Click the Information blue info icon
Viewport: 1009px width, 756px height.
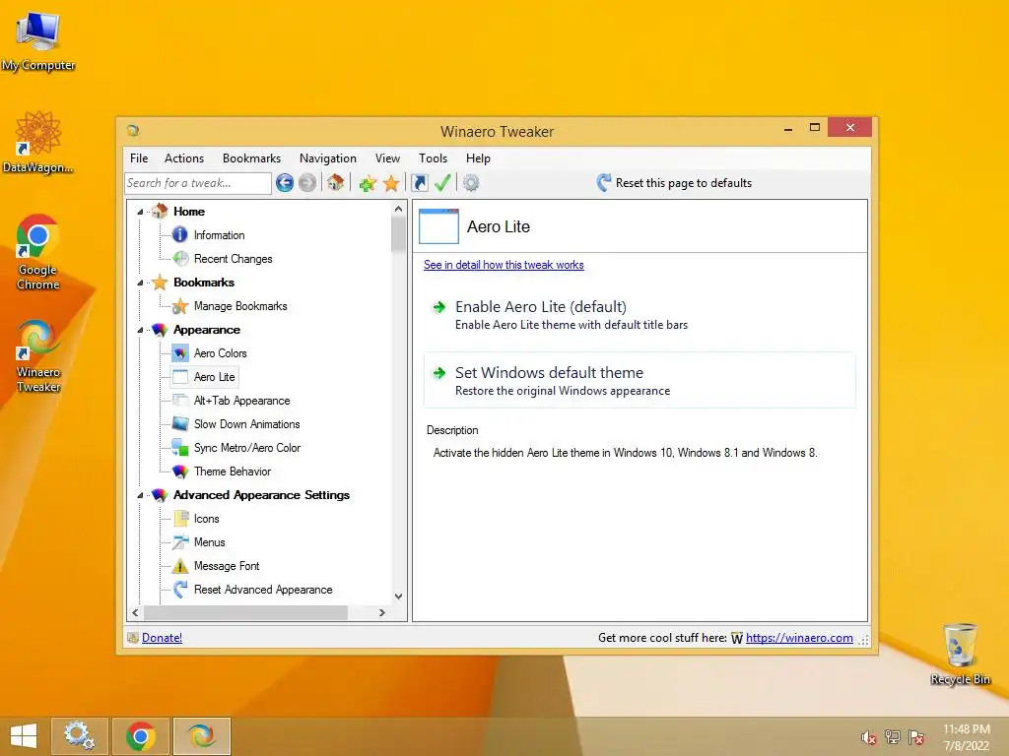[180, 235]
